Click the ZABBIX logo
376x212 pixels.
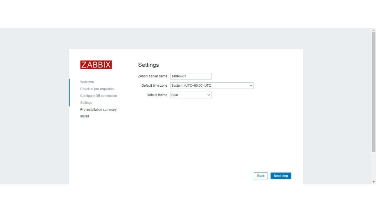click(x=96, y=64)
